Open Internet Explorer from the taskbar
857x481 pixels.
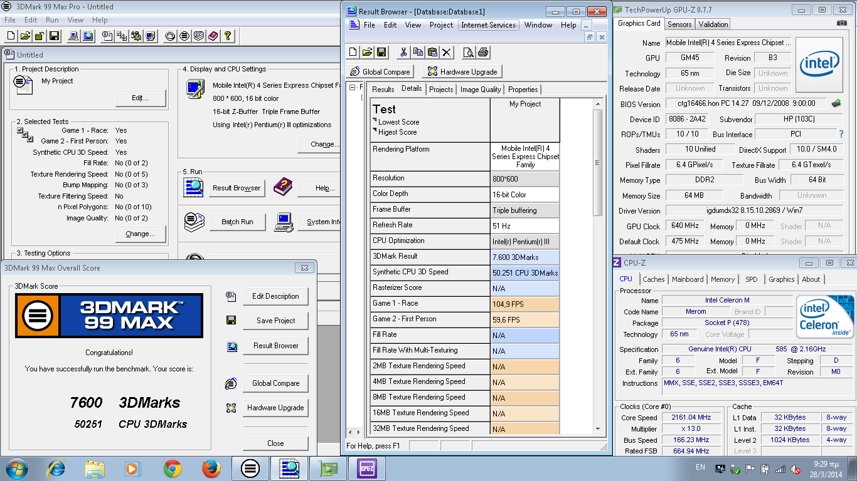click(x=56, y=468)
